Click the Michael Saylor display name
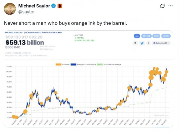This screenshot has height=132, width=180. [x=34, y=6]
